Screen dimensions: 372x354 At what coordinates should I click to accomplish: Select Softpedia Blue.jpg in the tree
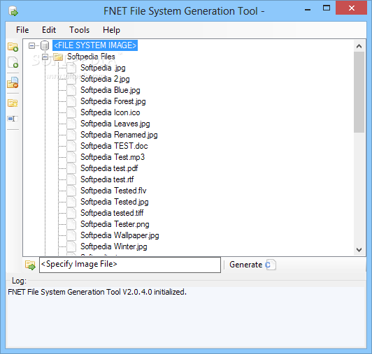pyautogui.click(x=110, y=90)
